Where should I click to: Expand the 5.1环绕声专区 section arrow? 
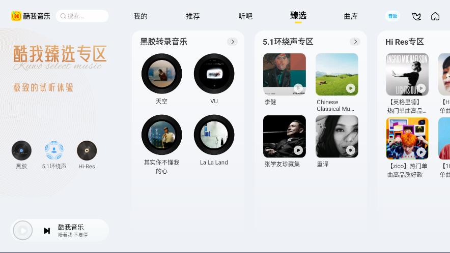point(355,42)
